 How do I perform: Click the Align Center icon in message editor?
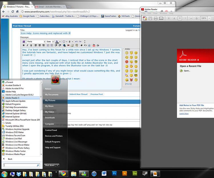point(40,45)
